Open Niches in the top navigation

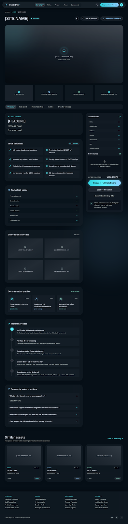coord(49,5)
